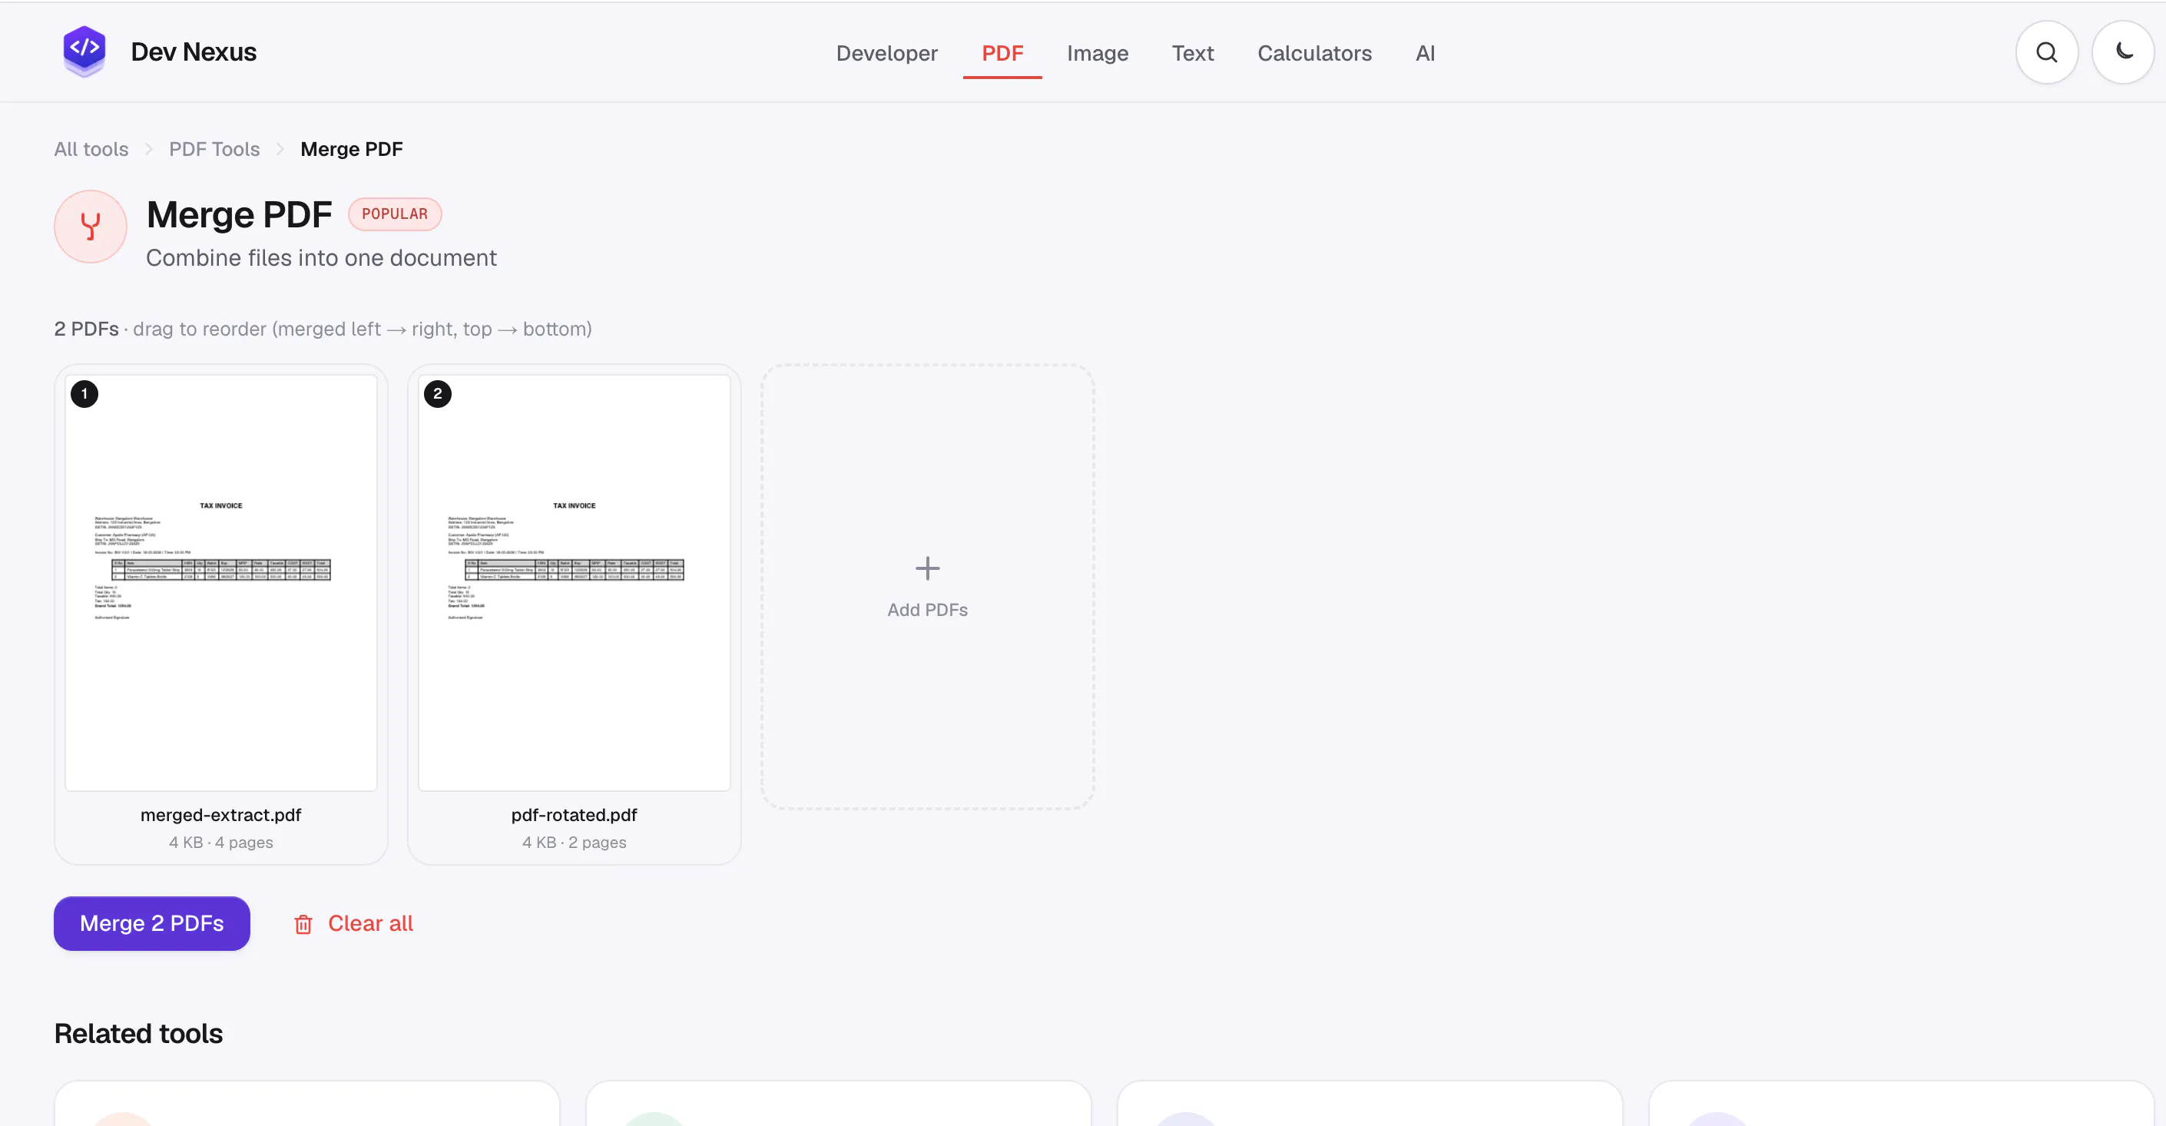Select the PDF navigation tab
2166x1126 pixels.
[1002, 53]
